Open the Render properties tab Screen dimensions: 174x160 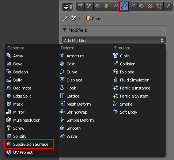click(x=80, y=6)
